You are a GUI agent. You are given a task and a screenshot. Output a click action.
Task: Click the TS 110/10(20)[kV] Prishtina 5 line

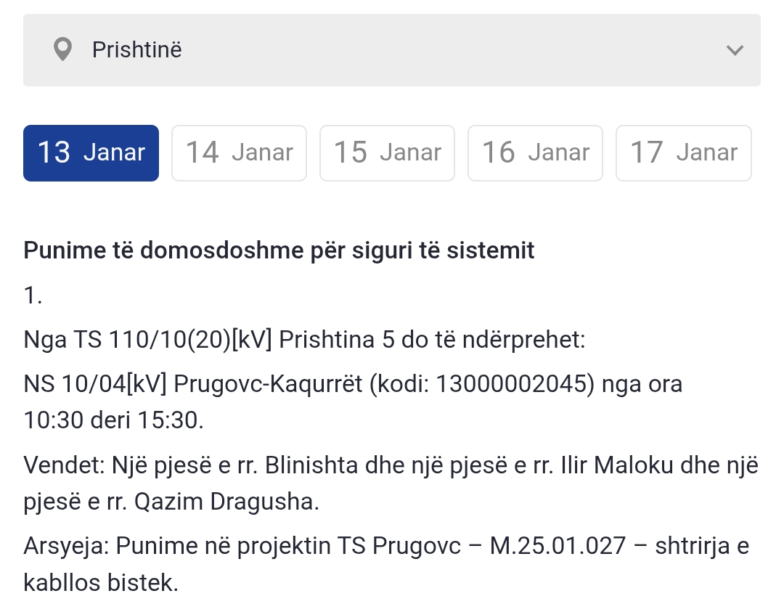pos(304,339)
